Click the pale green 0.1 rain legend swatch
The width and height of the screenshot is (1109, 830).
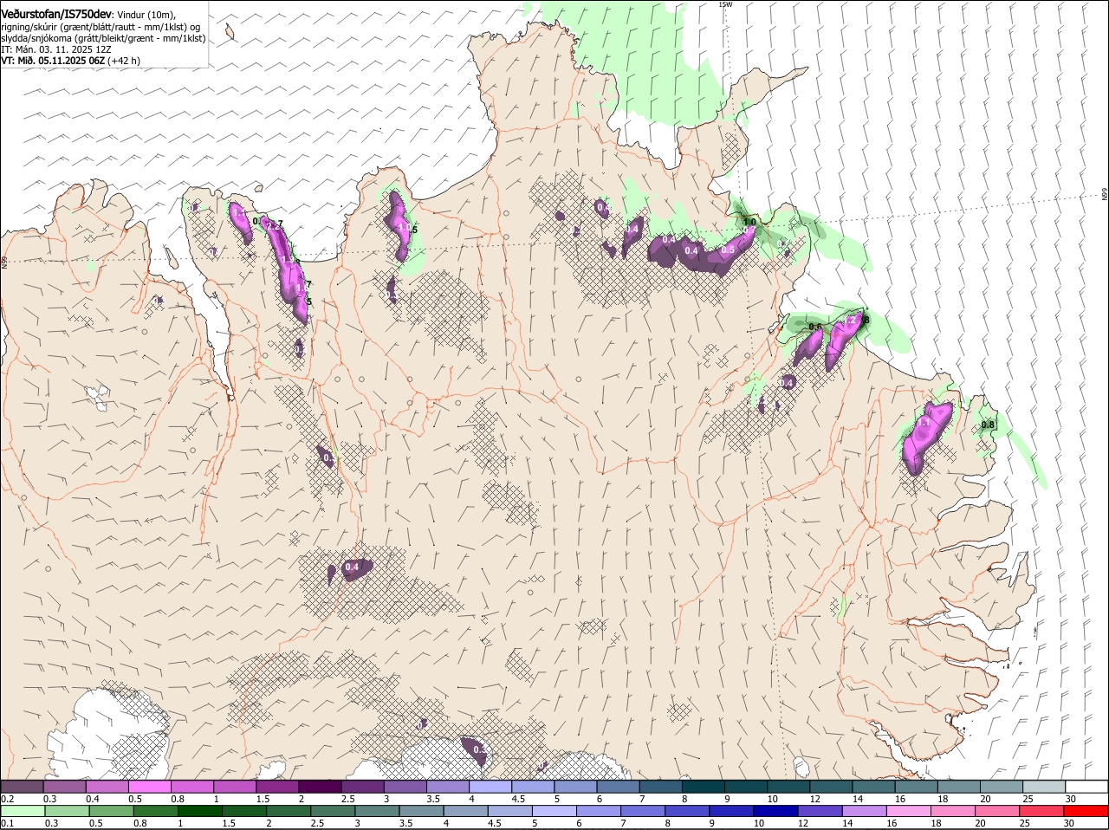pos(23,812)
